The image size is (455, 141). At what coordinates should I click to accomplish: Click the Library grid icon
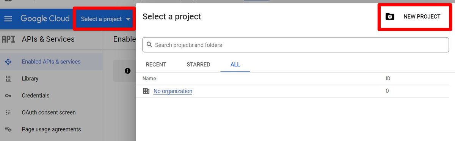point(8,79)
